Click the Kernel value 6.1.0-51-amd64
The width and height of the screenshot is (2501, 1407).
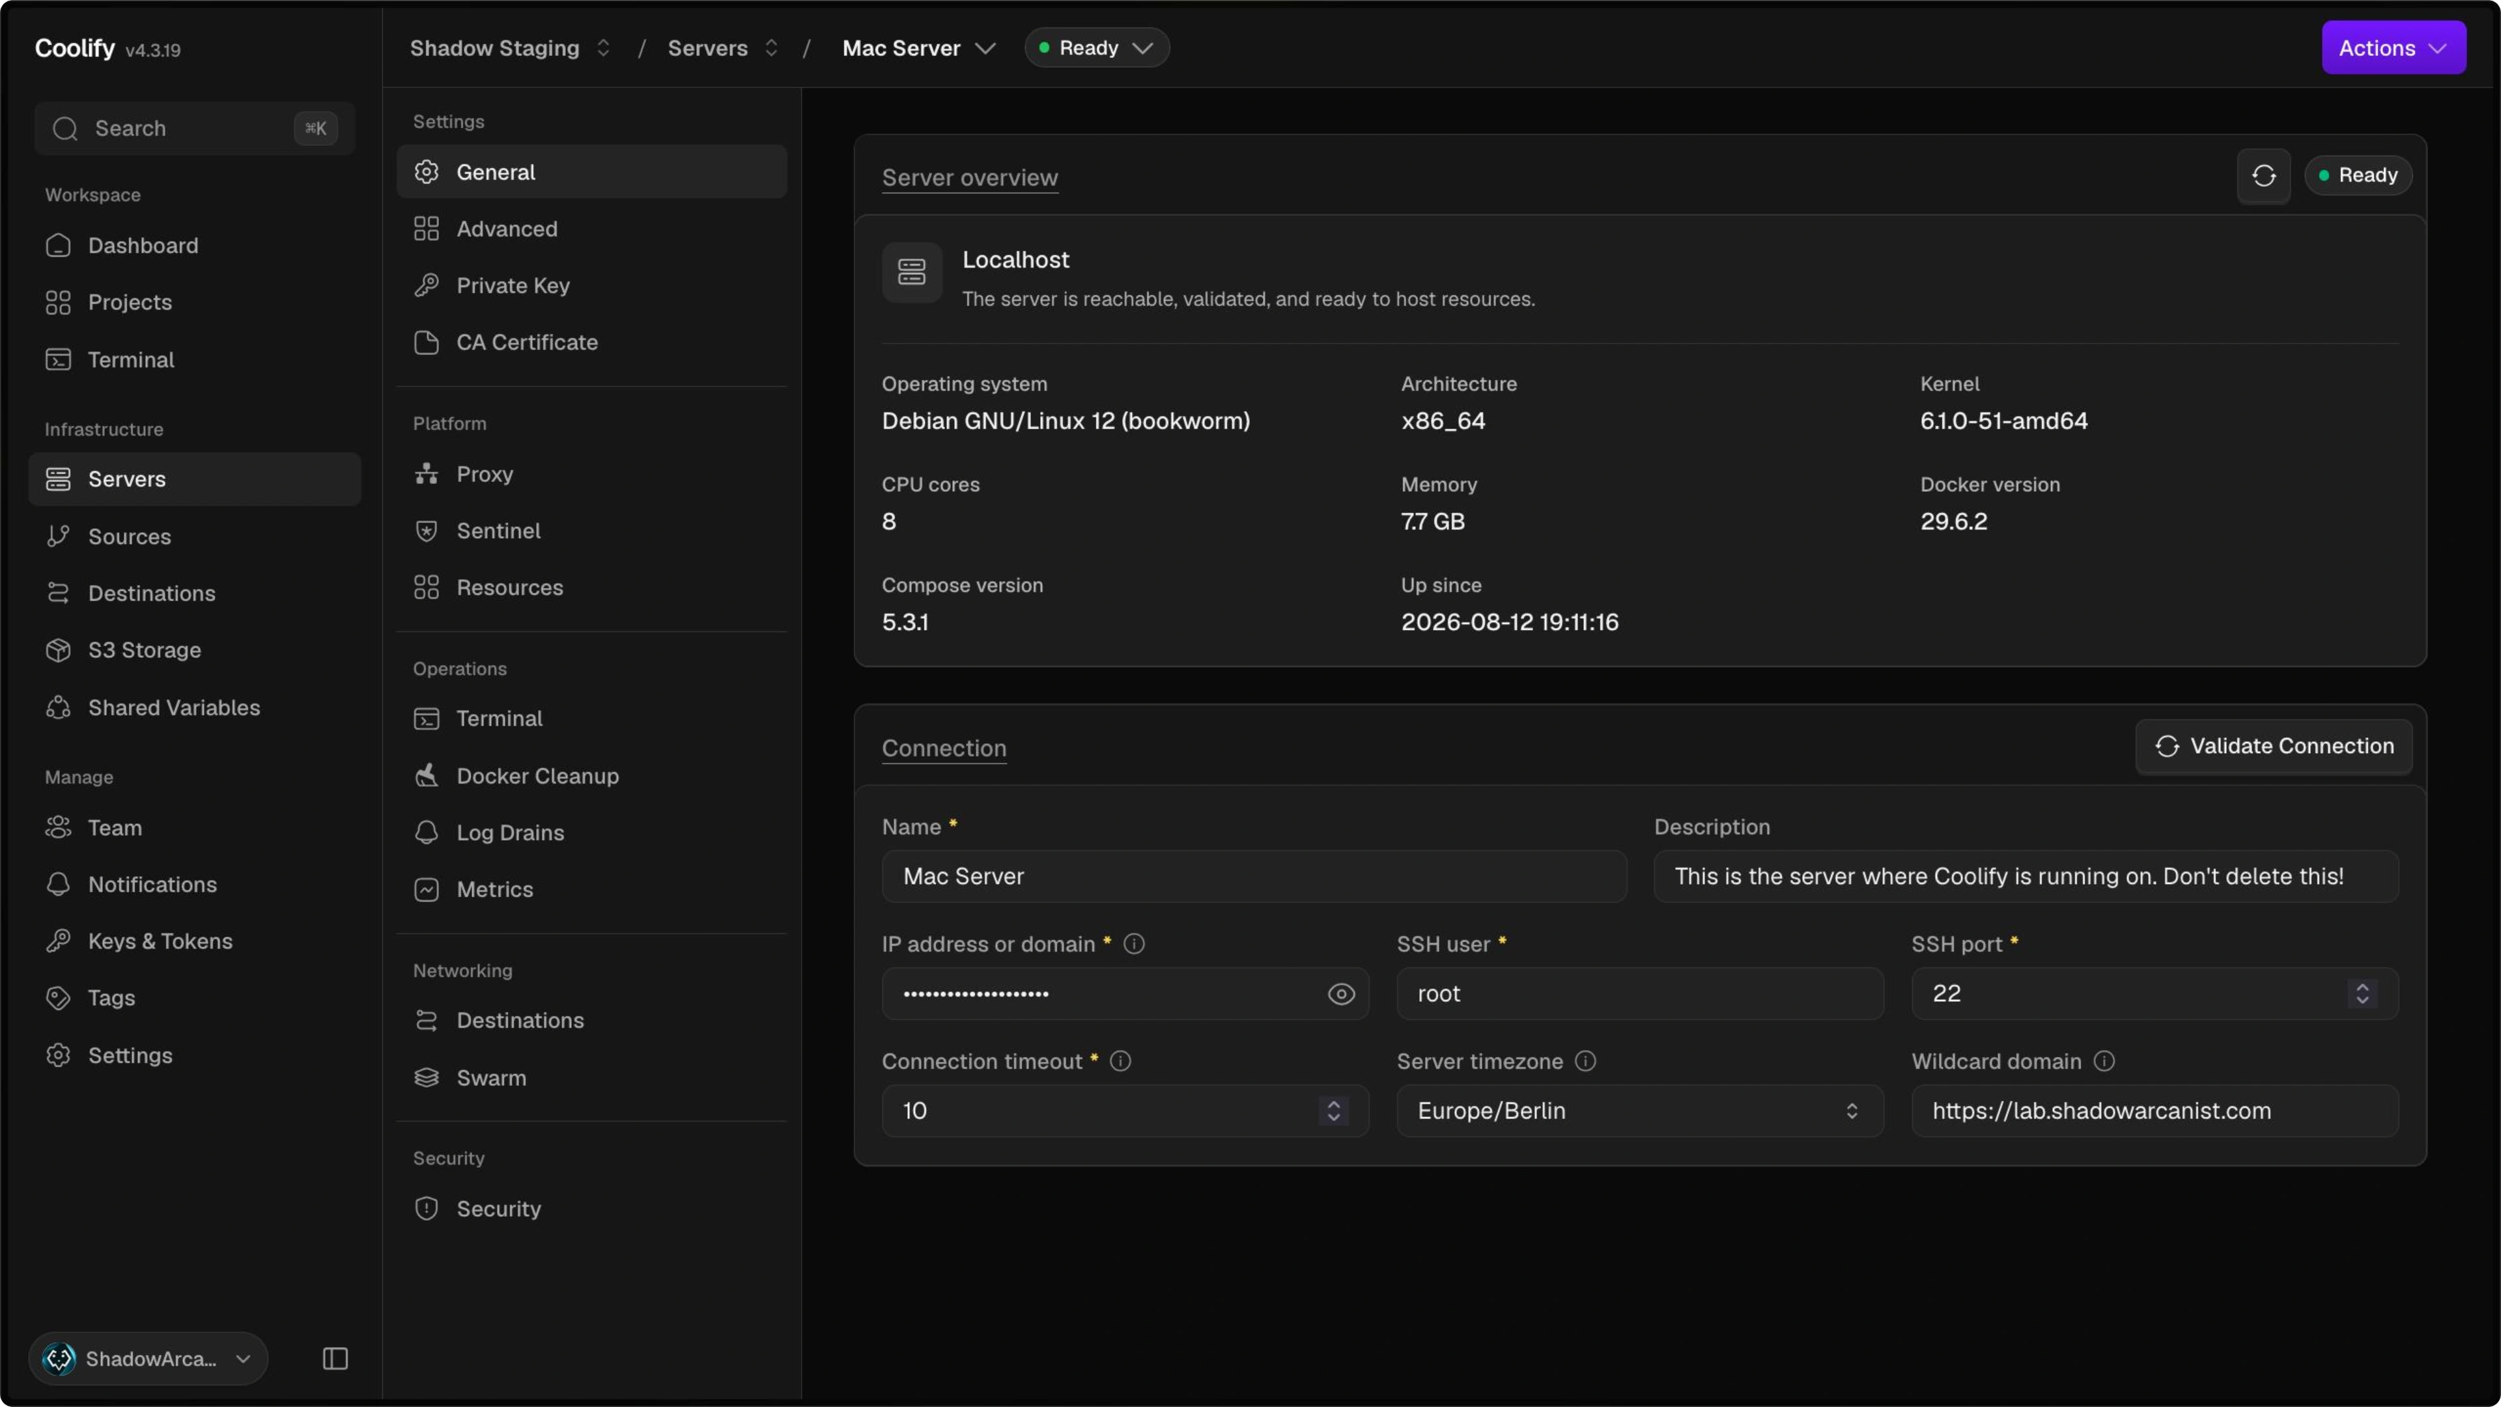click(2003, 421)
